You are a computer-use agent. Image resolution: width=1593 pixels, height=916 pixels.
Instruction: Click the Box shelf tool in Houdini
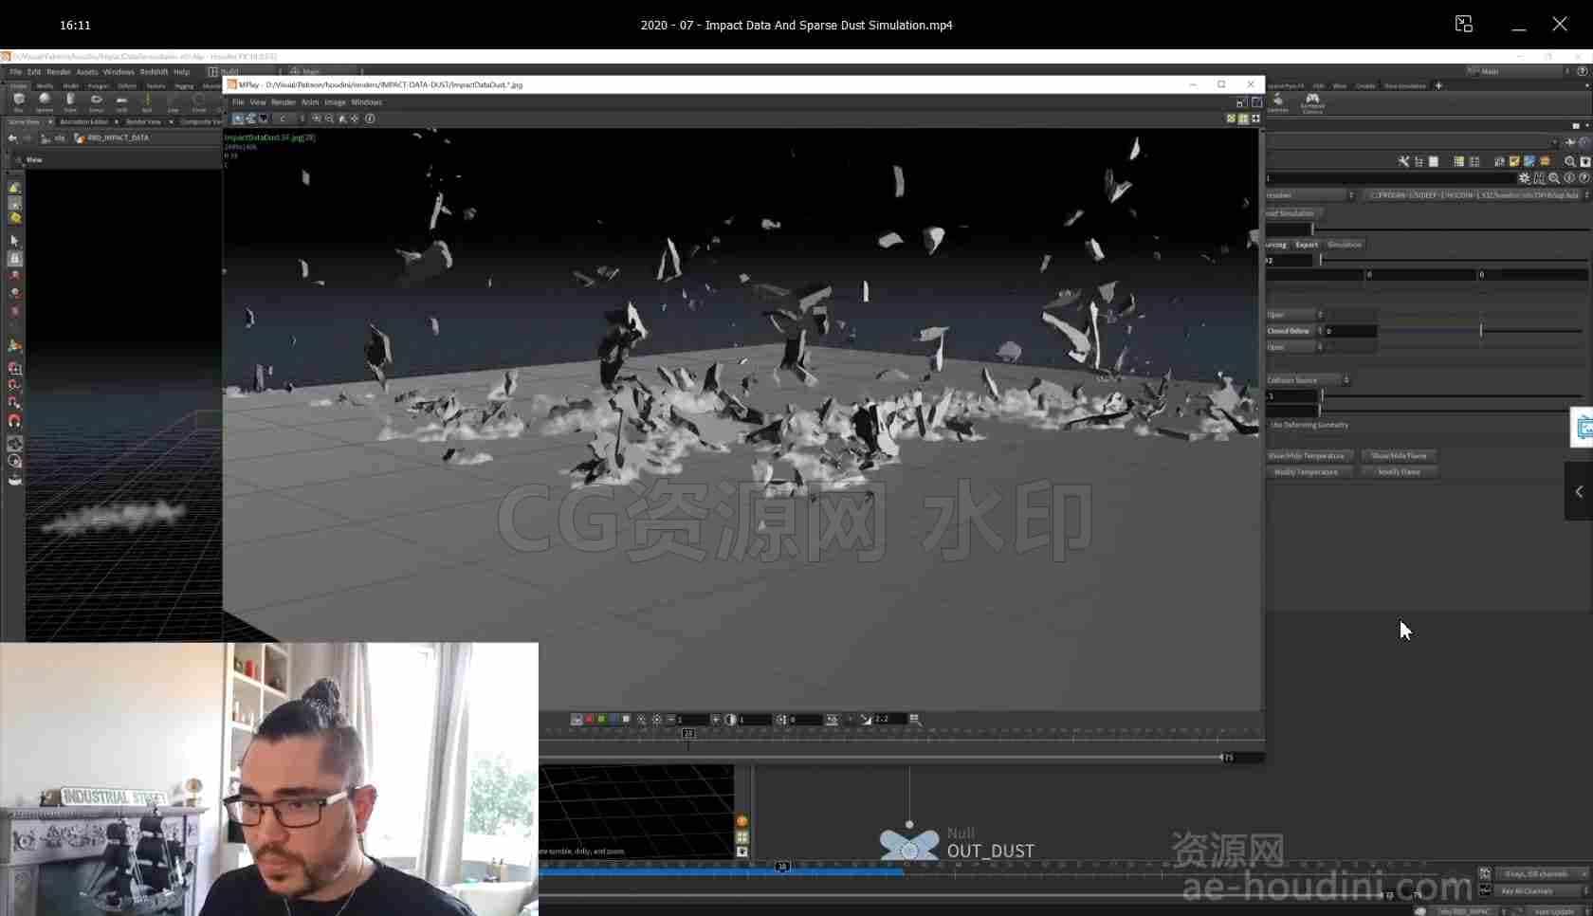click(19, 101)
